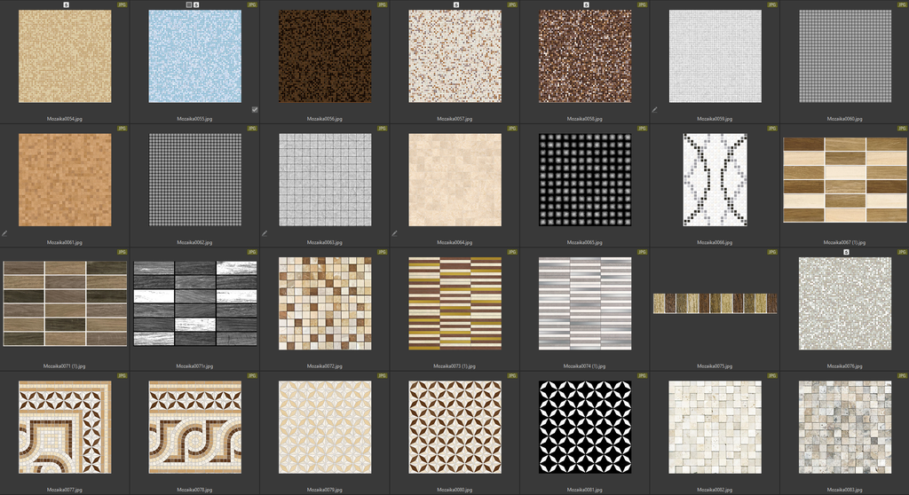This screenshot has height=495, width=909.
Task: Select the Mozaika0077 corner border mosaic thumbnail
Action: [65, 428]
